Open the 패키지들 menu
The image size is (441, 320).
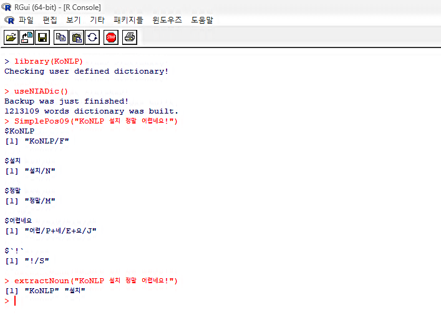tap(128, 20)
